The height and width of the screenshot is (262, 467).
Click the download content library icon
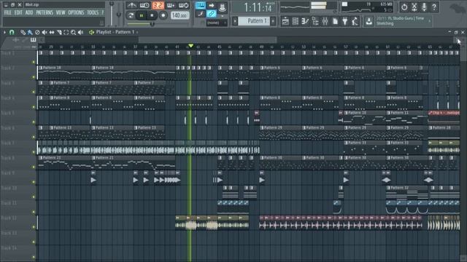click(368, 21)
